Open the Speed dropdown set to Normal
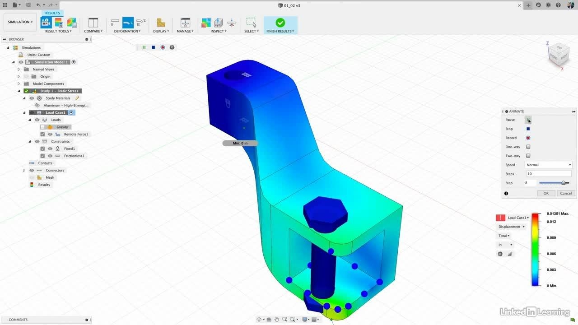This screenshot has width=578, height=325. tap(549, 165)
